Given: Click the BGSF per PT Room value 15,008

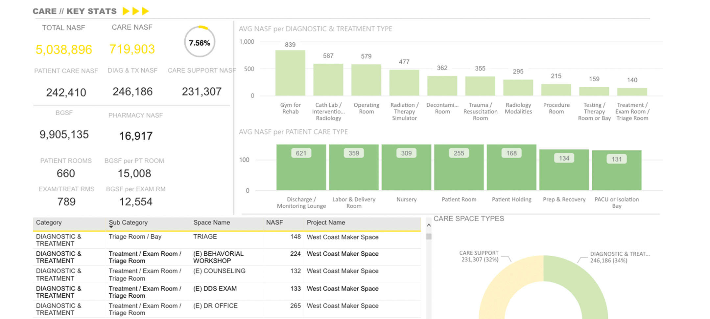Looking at the screenshot, I should (134, 173).
